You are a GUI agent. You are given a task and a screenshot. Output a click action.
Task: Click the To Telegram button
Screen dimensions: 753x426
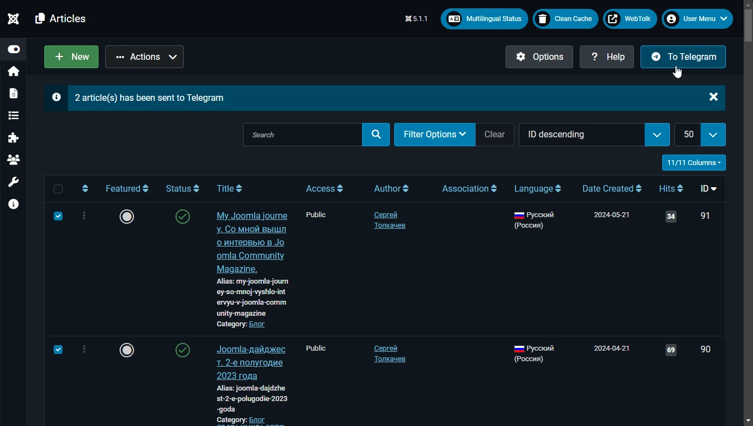pyautogui.click(x=683, y=57)
